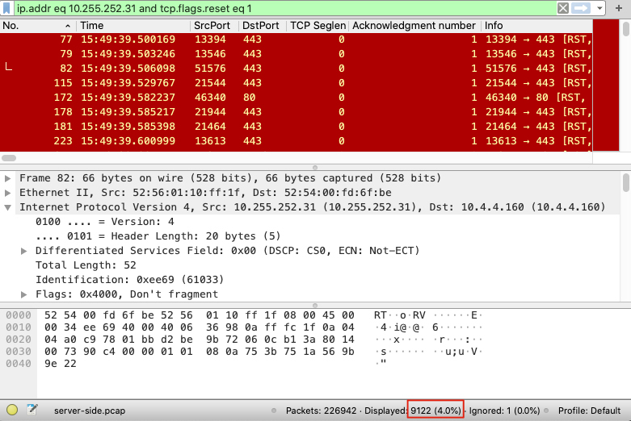631x421 pixels.
Task: Click in the display filter text field
Action: 283,8
